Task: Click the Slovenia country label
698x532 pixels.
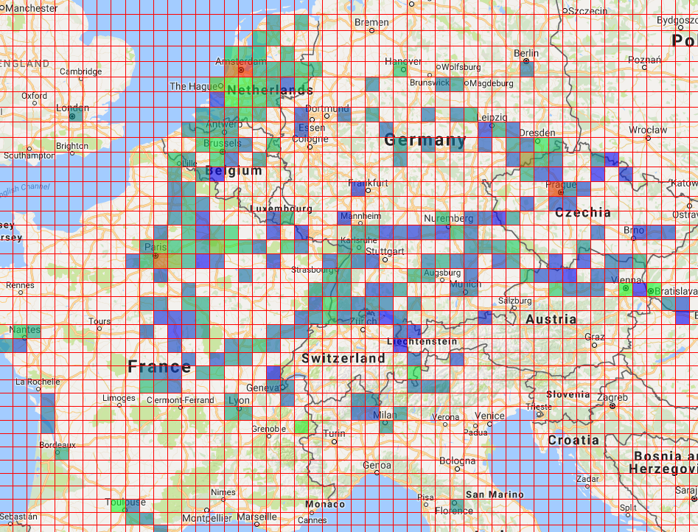Action: [x=568, y=394]
